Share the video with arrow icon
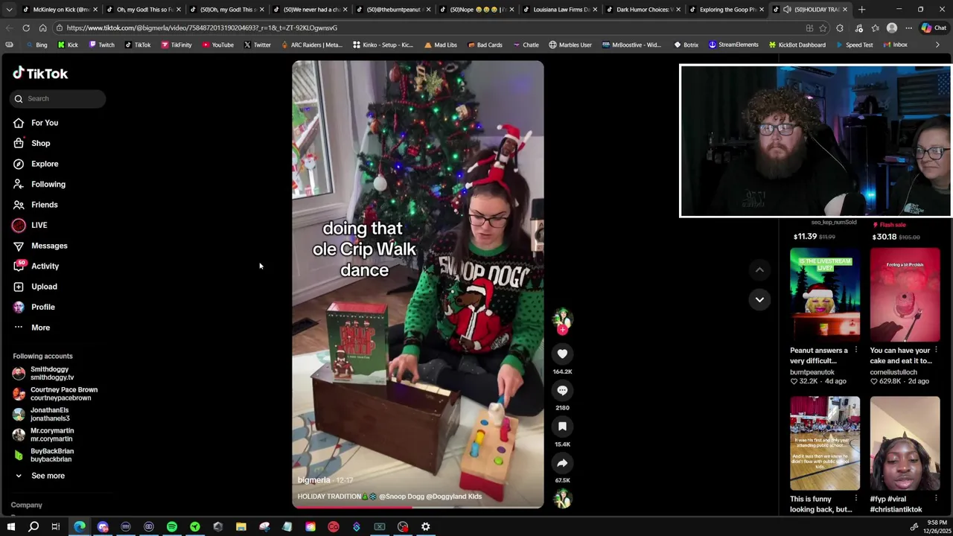 562,463
